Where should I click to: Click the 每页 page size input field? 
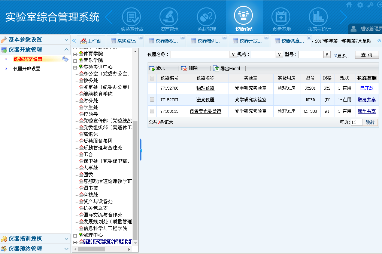[x=357, y=122]
